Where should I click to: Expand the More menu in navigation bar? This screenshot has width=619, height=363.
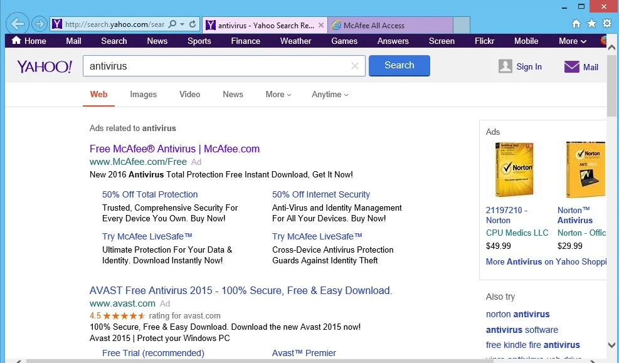(573, 41)
